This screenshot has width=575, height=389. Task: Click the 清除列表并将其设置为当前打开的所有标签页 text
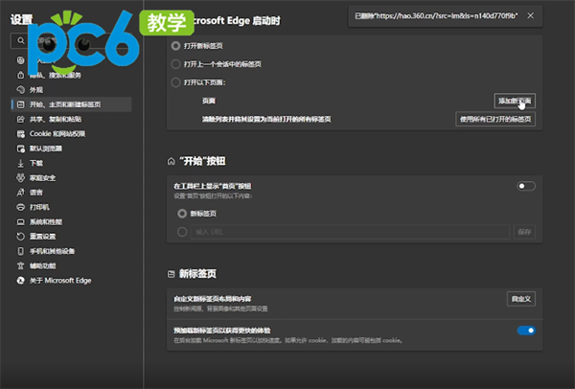tap(266, 119)
